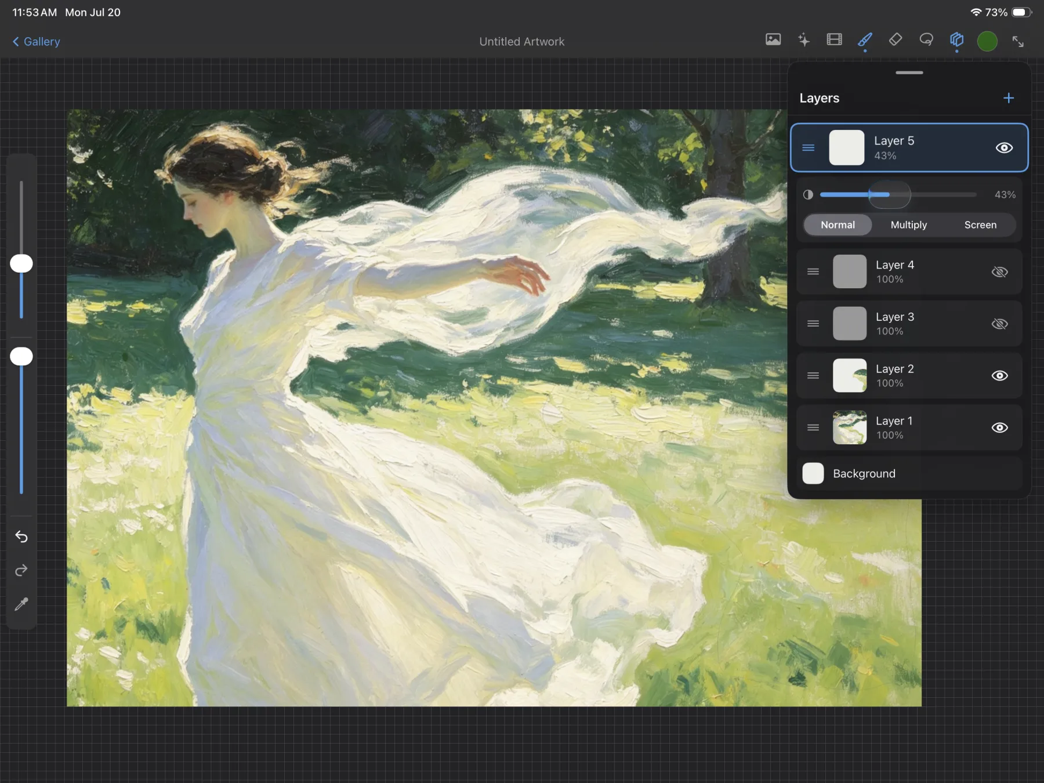The image size is (1044, 783).
Task: Hide Layer 2 using its eye icon
Action: [1000, 376]
